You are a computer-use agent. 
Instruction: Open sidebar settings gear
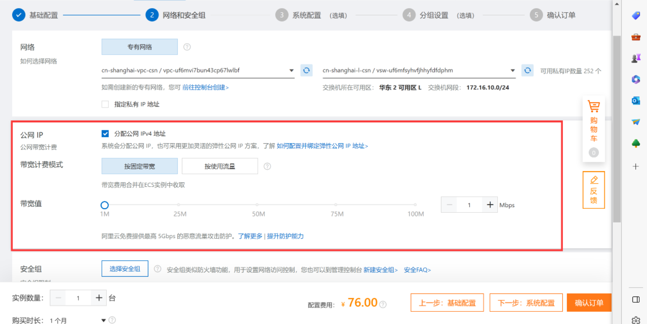click(x=636, y=320)
